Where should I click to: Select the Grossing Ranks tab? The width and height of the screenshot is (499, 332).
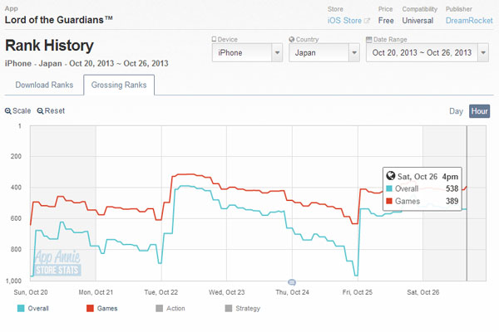click(119, 85)
